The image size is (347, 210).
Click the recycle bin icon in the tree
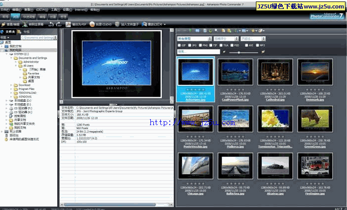(6, 136)
